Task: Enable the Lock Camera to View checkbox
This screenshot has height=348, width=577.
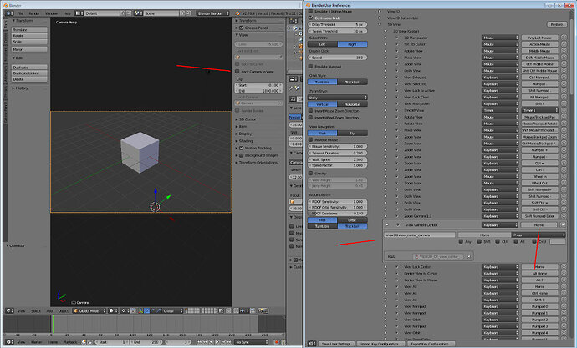Action: [x=237, y=72]
